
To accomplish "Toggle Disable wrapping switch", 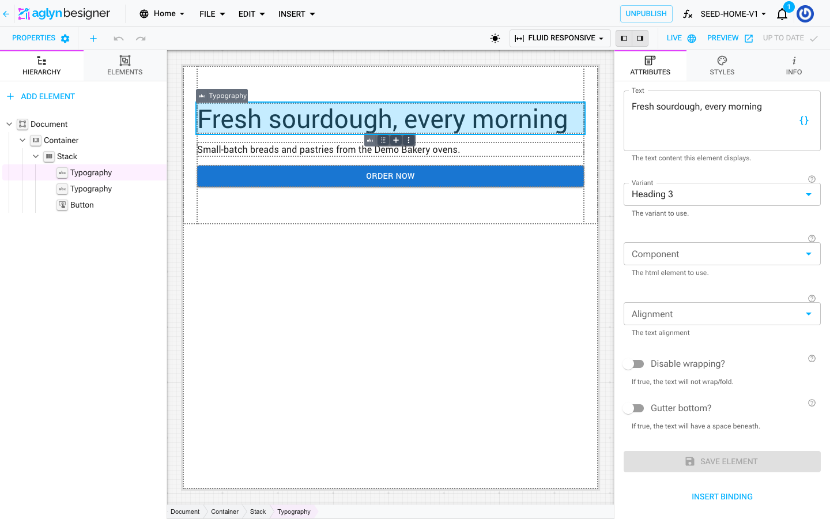I will point(633,364).
